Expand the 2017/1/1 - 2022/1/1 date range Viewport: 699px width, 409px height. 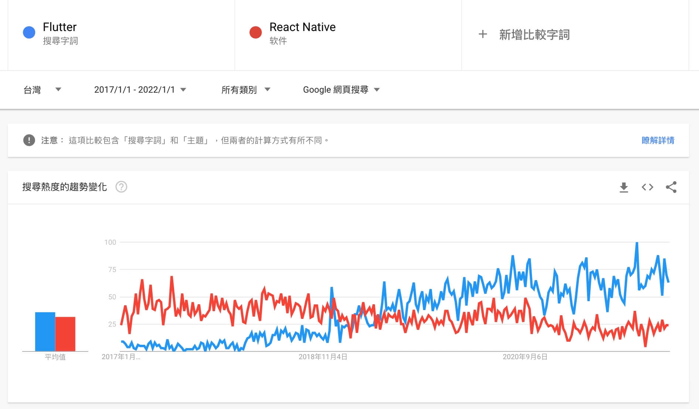pos(140,90)
